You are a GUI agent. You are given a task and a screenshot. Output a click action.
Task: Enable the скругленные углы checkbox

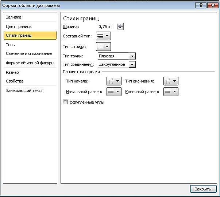click(x=65, y=102)
